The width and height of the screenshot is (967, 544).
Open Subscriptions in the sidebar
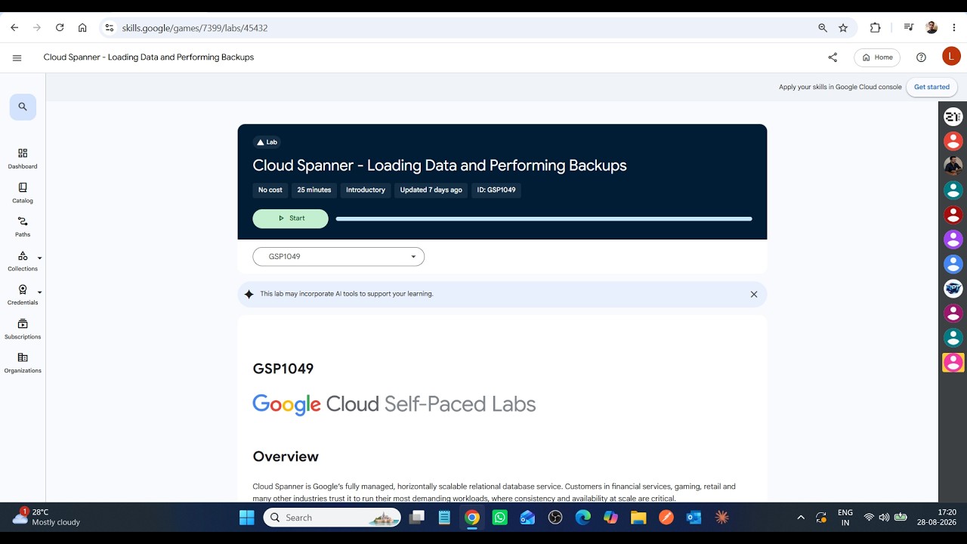pos(23,329)
